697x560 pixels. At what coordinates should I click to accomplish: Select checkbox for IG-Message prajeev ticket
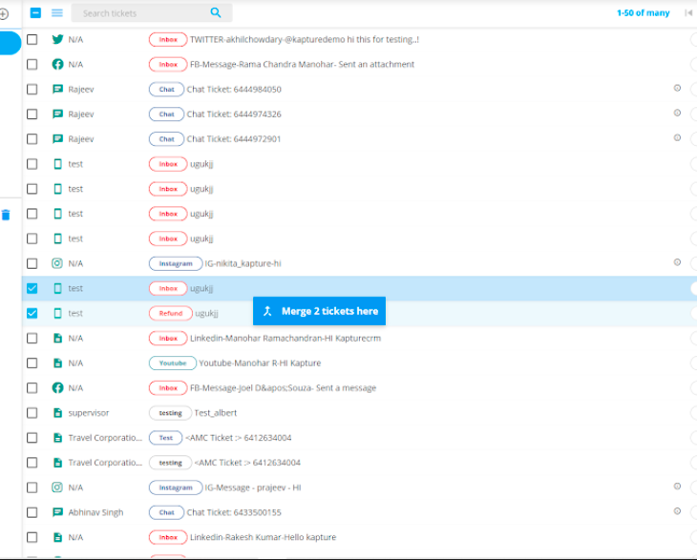tap(32, 487)
